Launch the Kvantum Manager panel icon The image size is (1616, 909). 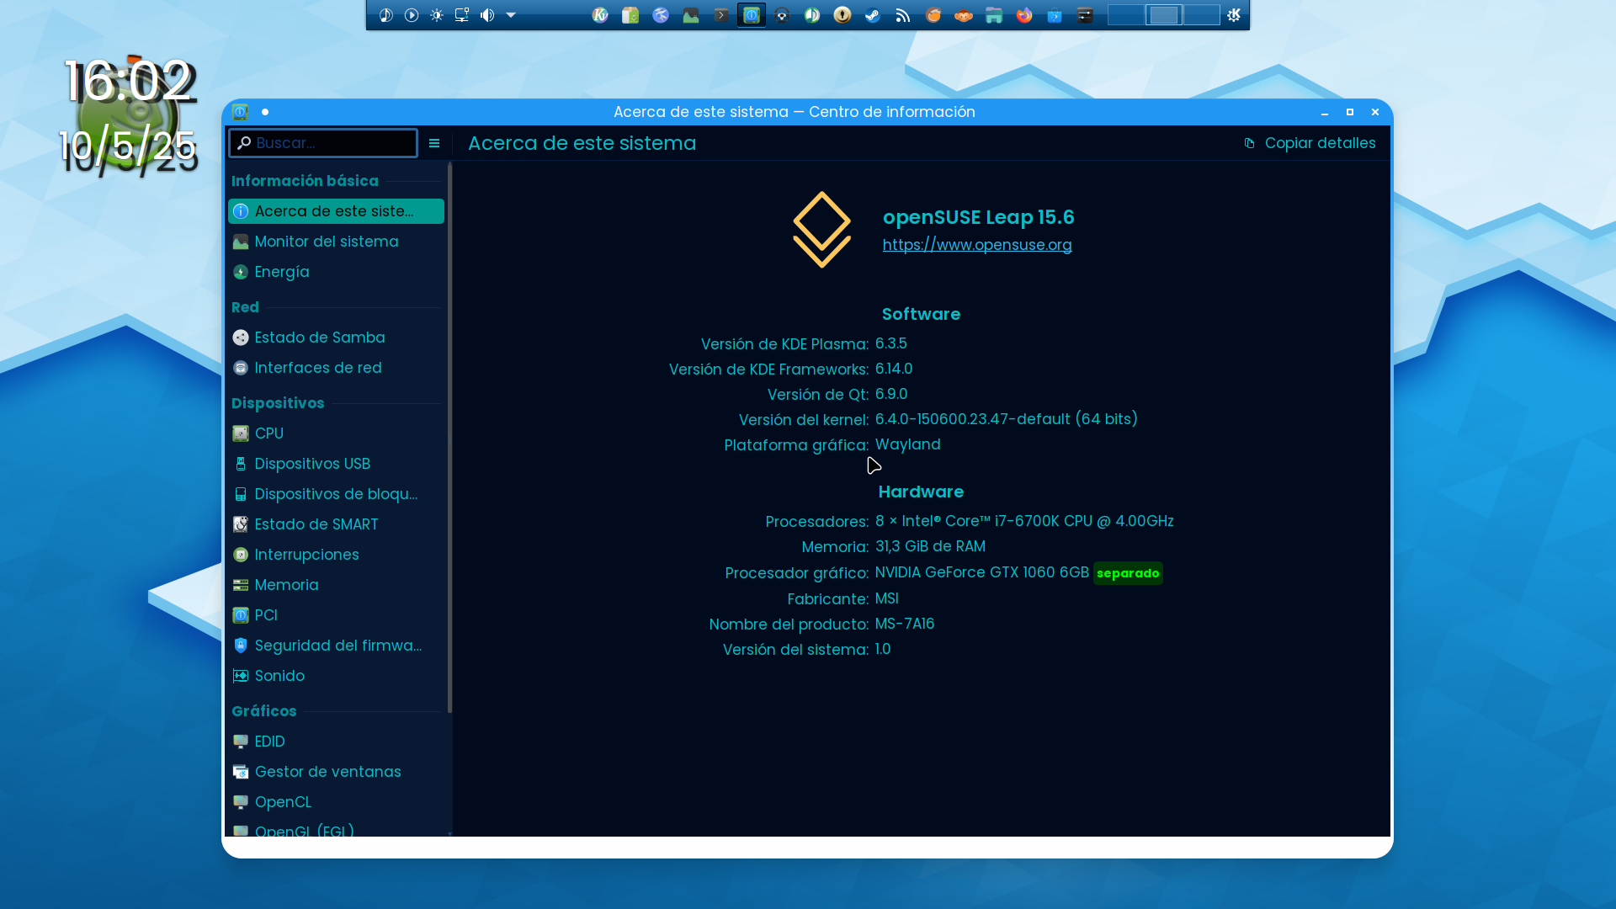600,15
